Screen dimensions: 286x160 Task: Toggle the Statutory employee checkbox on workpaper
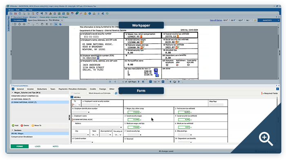tap(167, 65)
